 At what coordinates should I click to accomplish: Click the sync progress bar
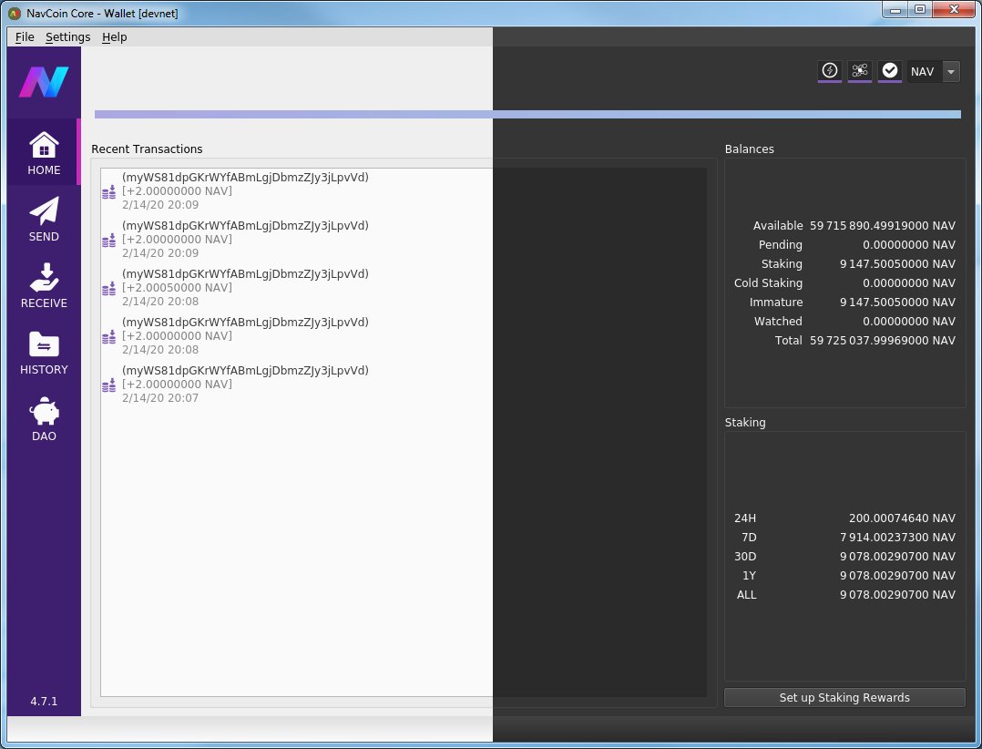tap(527, 114)
